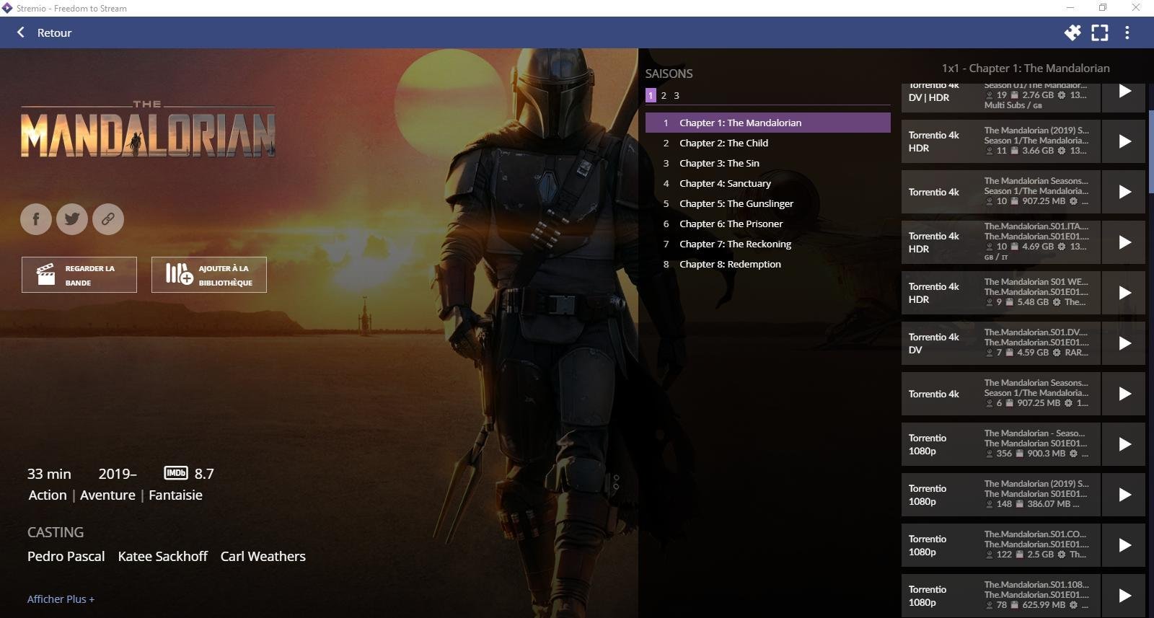Share on Twitter icon

tap(72, 218)
